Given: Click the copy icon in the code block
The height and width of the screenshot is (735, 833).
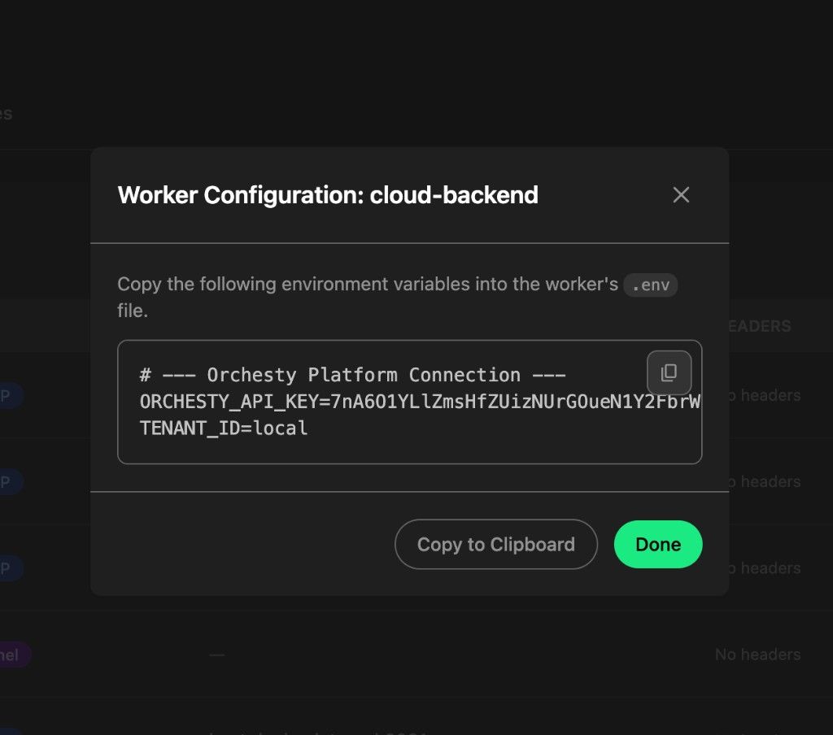Looking at the screenshot, I should click(x=669, y=372).
